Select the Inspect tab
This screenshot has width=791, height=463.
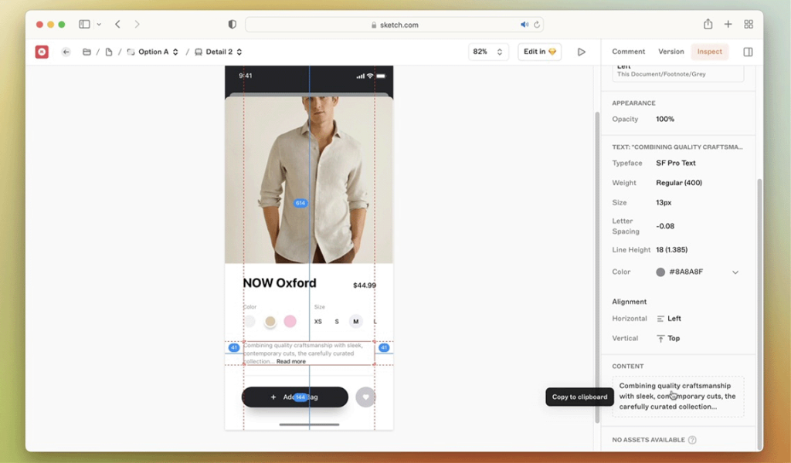point(709,52)
